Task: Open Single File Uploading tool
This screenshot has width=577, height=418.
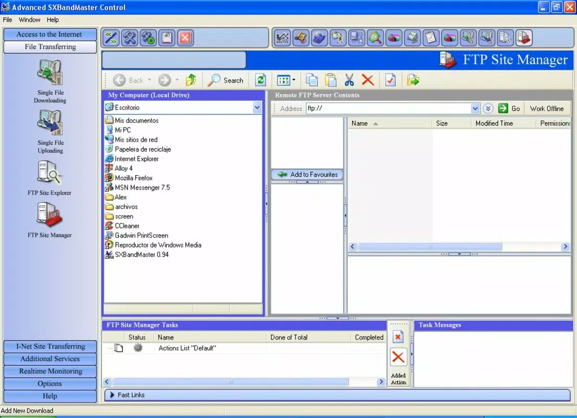Action: [x=50, y=131]
